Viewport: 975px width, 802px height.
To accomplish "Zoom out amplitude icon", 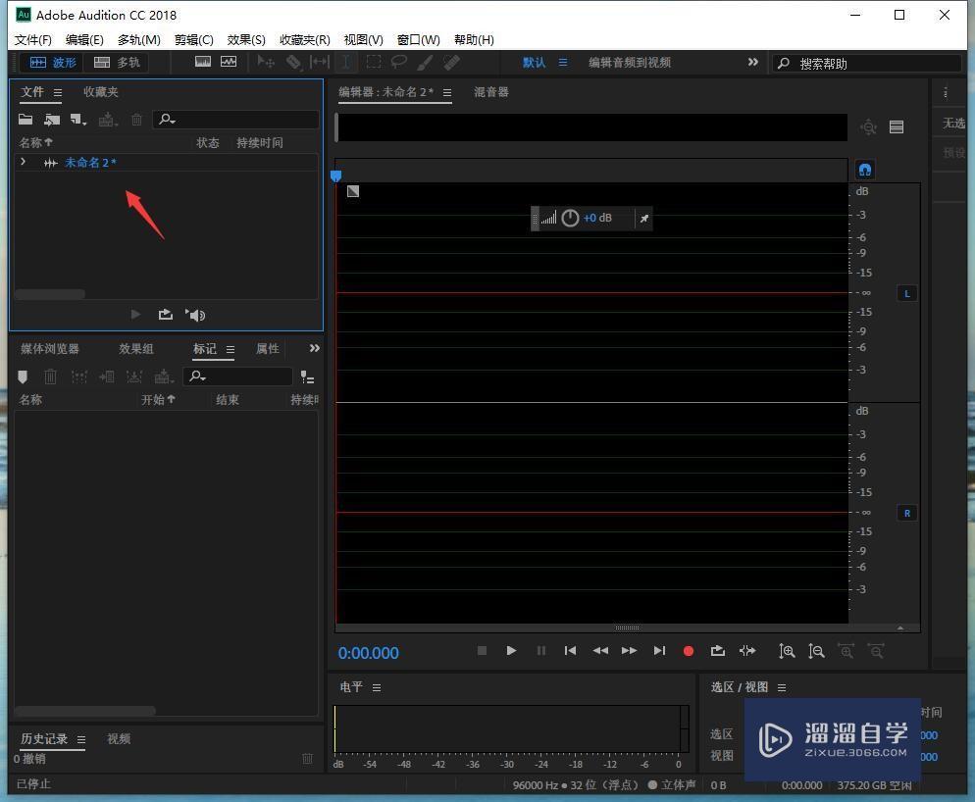I will click(x=816, y=651).
